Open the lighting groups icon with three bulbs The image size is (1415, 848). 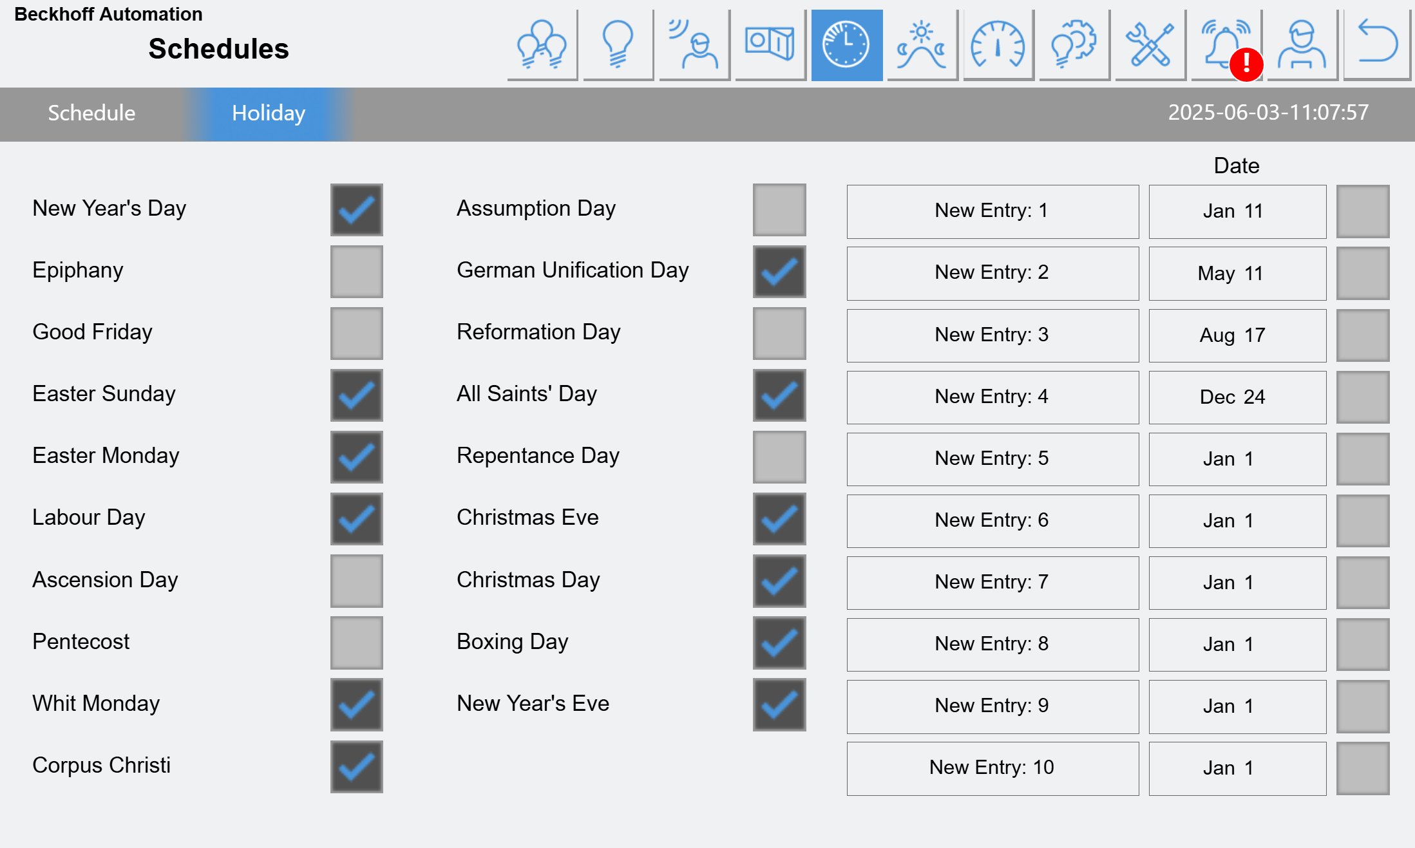click(x=542, y=45)
